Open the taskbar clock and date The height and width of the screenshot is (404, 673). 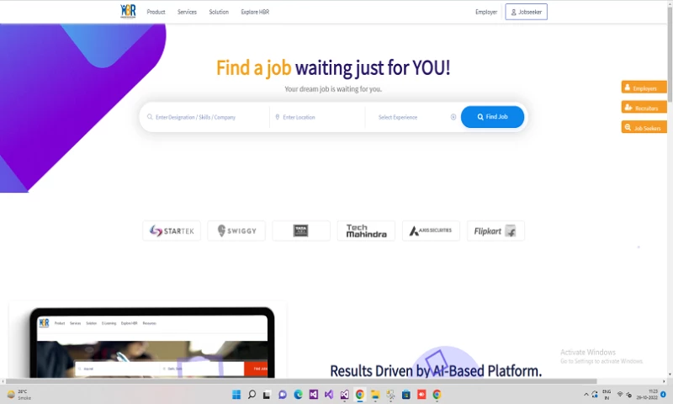pos(647,395)
